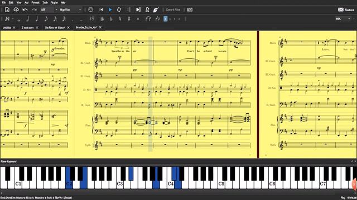Create a new score with toolbar icon
This screenshot has width=357, height=200.
point(7,9)
